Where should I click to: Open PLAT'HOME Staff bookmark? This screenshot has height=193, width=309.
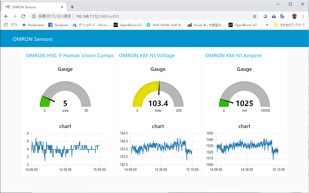tap(165, 25)
